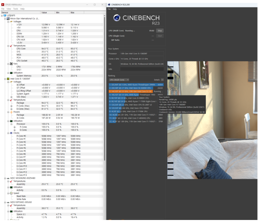
Task: Collapse the Clocks section
Action: point(8,133)
